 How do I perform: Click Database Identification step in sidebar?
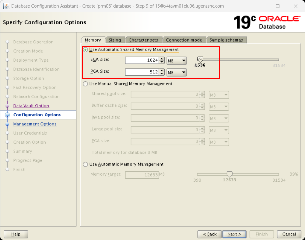[36, 69]
